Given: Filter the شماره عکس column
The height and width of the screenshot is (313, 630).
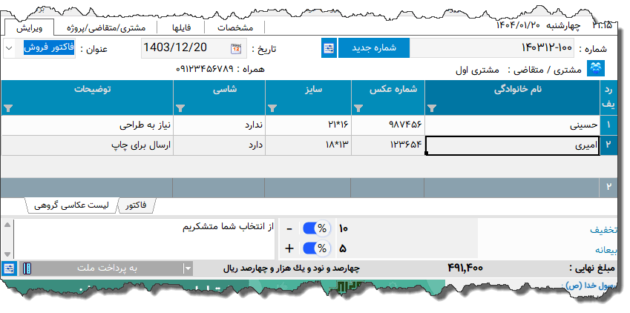Looking at the screenshot, I should (358, 108).
